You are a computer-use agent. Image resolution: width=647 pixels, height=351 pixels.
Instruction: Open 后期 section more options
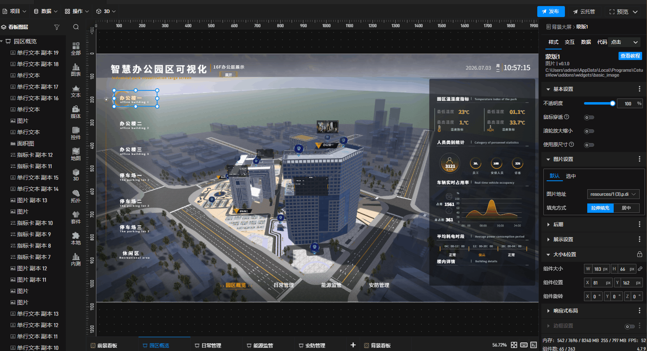639,224
